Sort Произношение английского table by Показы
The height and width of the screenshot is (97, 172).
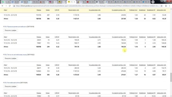[39, 37]
